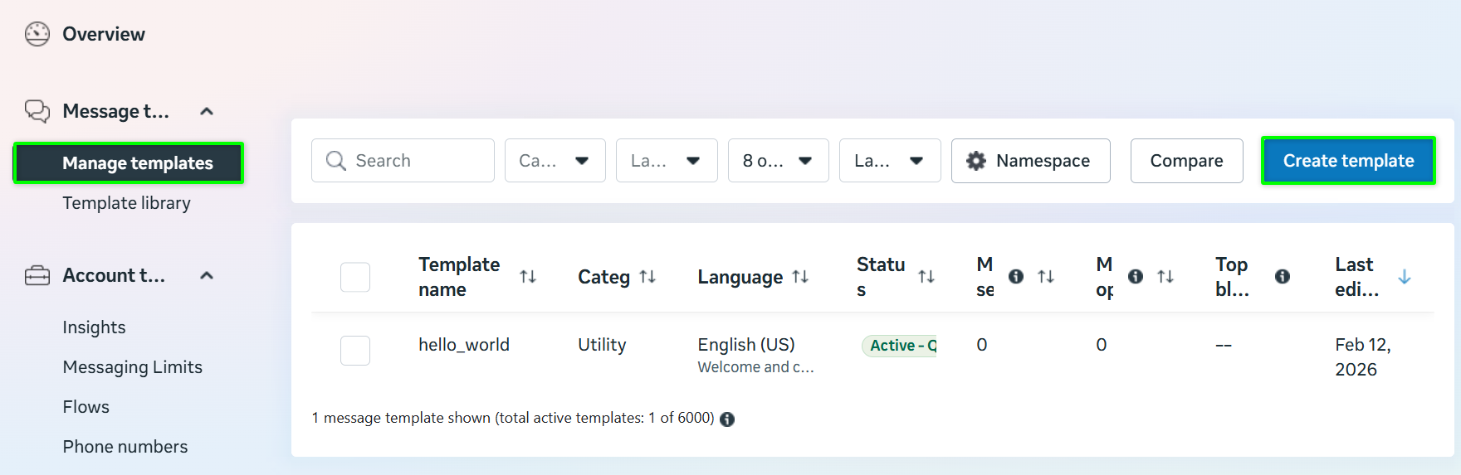Screen dimensions: 1461x475
Task: Sort table by Language column arrows
Action: coord(800,277)
